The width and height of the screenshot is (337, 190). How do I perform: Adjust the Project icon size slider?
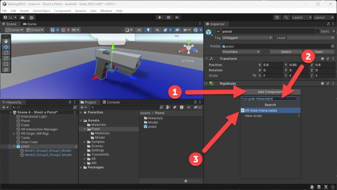coord(186,181)
